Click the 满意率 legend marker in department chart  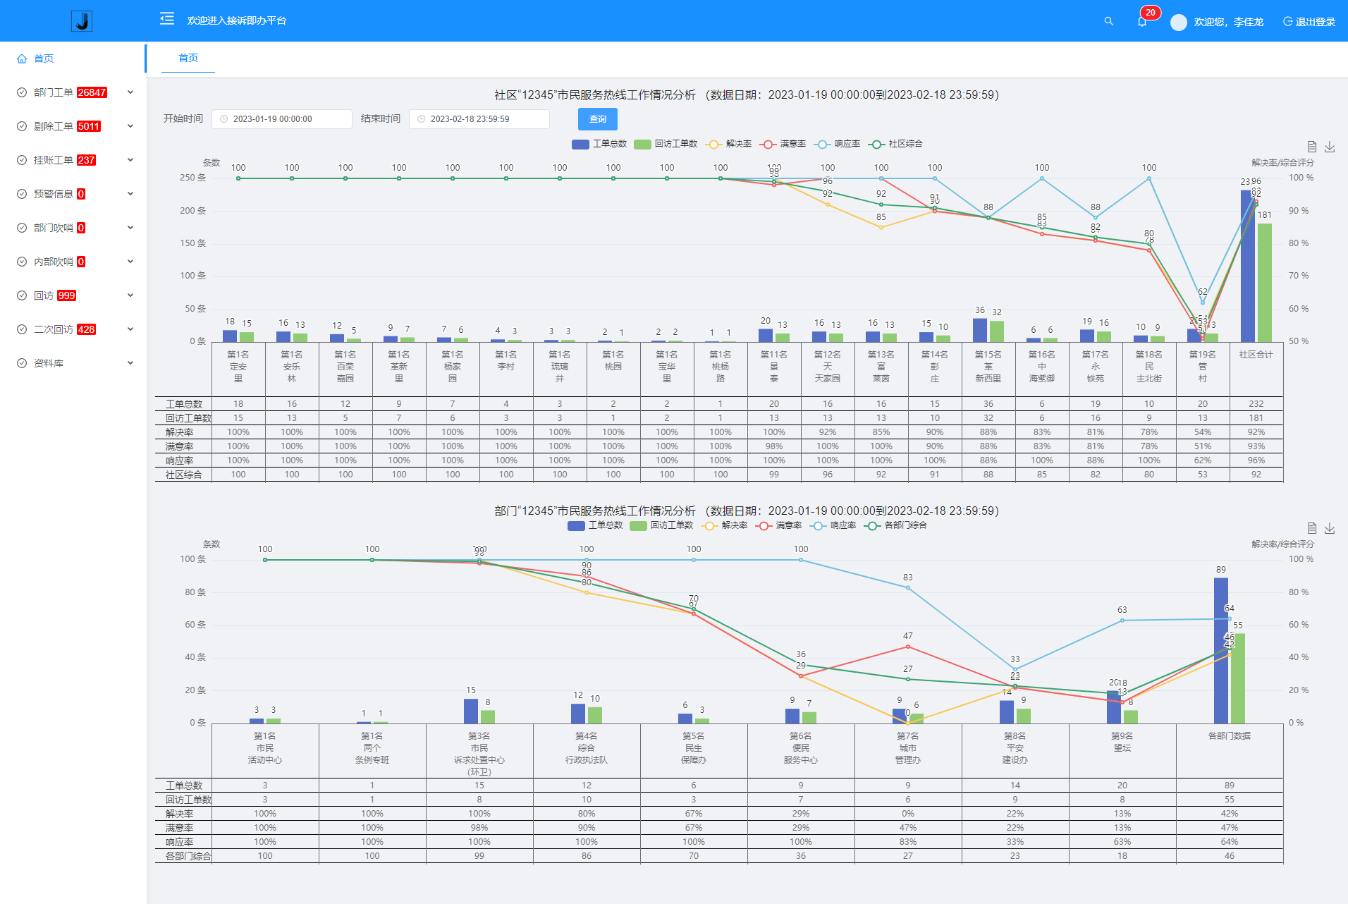click(763, 525)
